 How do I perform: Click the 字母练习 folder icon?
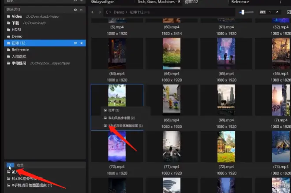pyautogui.click(x=8, y=63)
